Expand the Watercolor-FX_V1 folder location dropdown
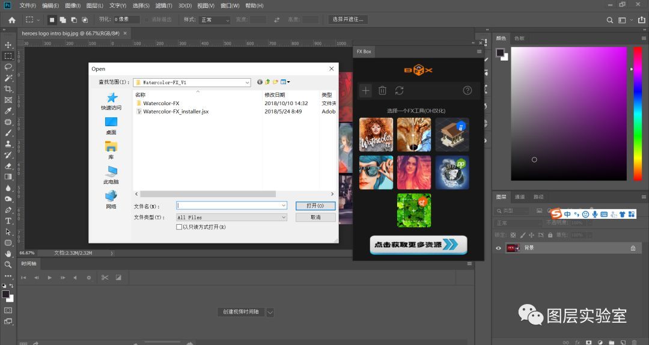 click(247, 82)
